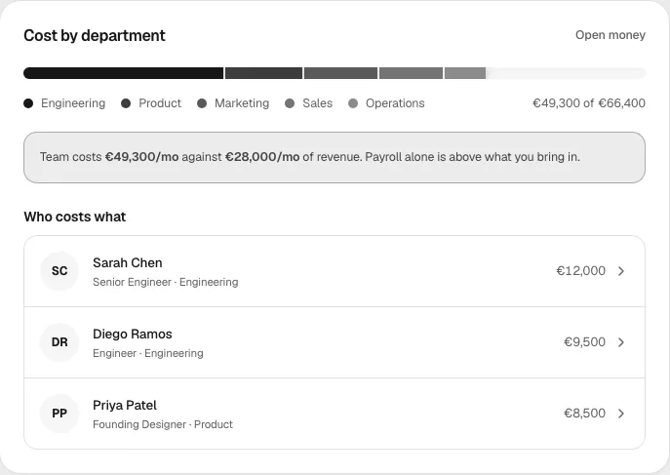Screen dimensions: 670x475
Task: Click the Sales legend dot
Action: pos(290,103)
